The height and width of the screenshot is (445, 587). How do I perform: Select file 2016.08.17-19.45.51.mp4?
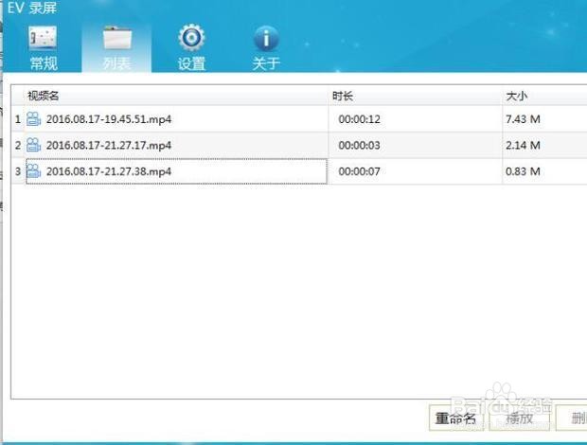tap(109, 119)
